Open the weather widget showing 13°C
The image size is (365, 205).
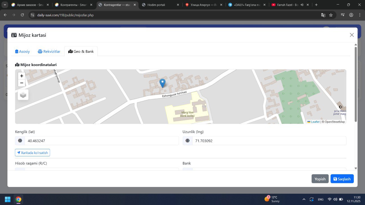coord(273,199)
